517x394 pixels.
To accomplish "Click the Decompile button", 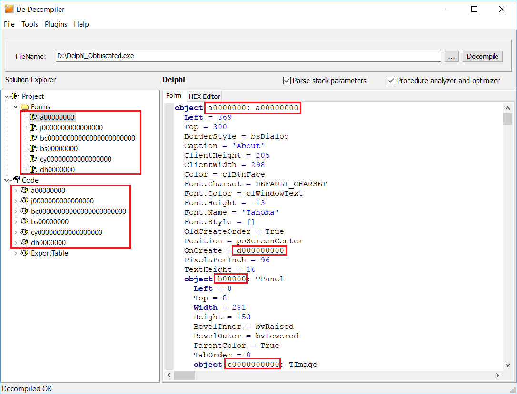I will [x=482, y=56].
